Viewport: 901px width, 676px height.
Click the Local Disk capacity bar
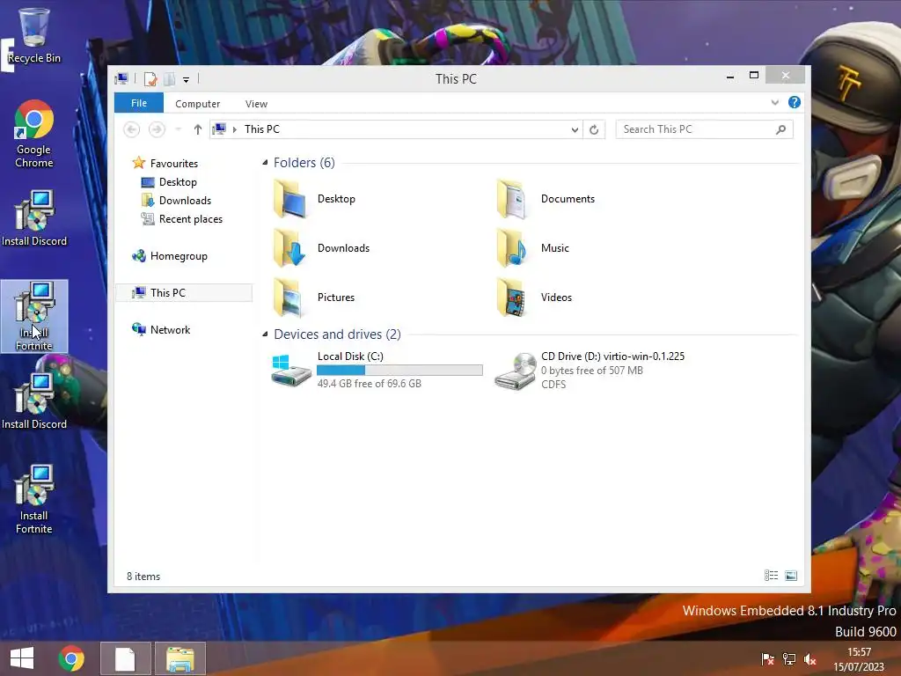click(x=400, y=371)
